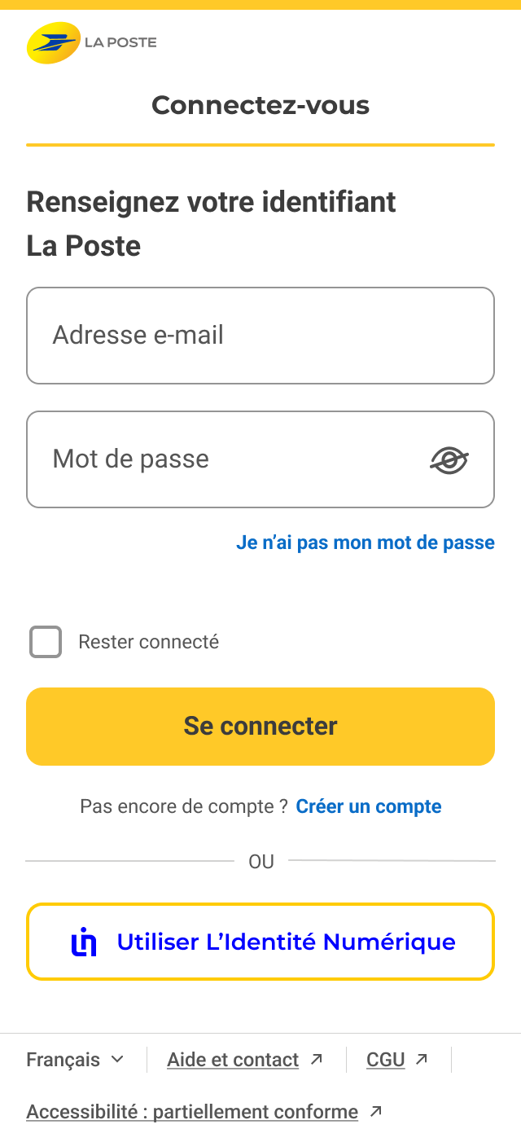Choose Utiliser L'Identité Numérique button
Viewport: 521px width, 1142px height.
coord(260,942)
